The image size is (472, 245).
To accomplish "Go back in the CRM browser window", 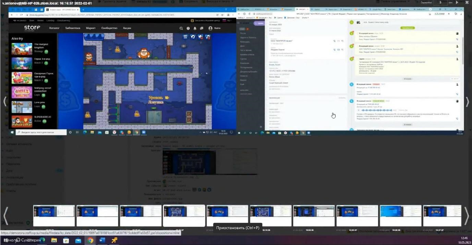I will point(239,14).
